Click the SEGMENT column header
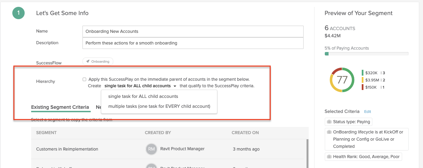 pyautogui.click(x=47, y=133)
